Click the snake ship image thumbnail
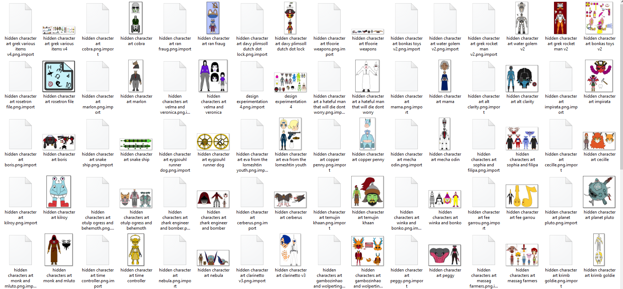Viewport: 623px width, 289px height. [136, 144]
